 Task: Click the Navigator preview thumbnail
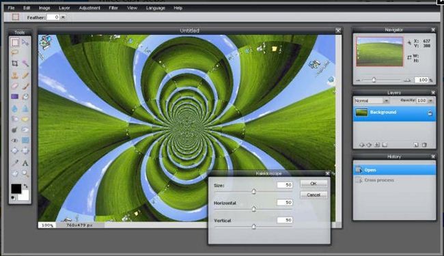[x=379, y=51]
